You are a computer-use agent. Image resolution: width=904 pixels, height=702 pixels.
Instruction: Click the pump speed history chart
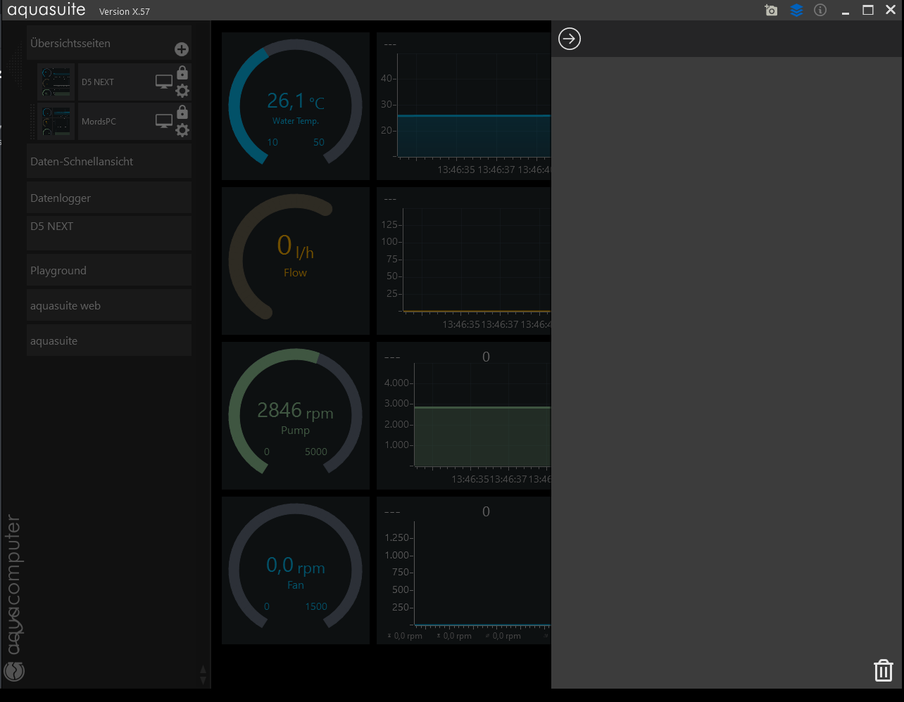tap(464, 416)
